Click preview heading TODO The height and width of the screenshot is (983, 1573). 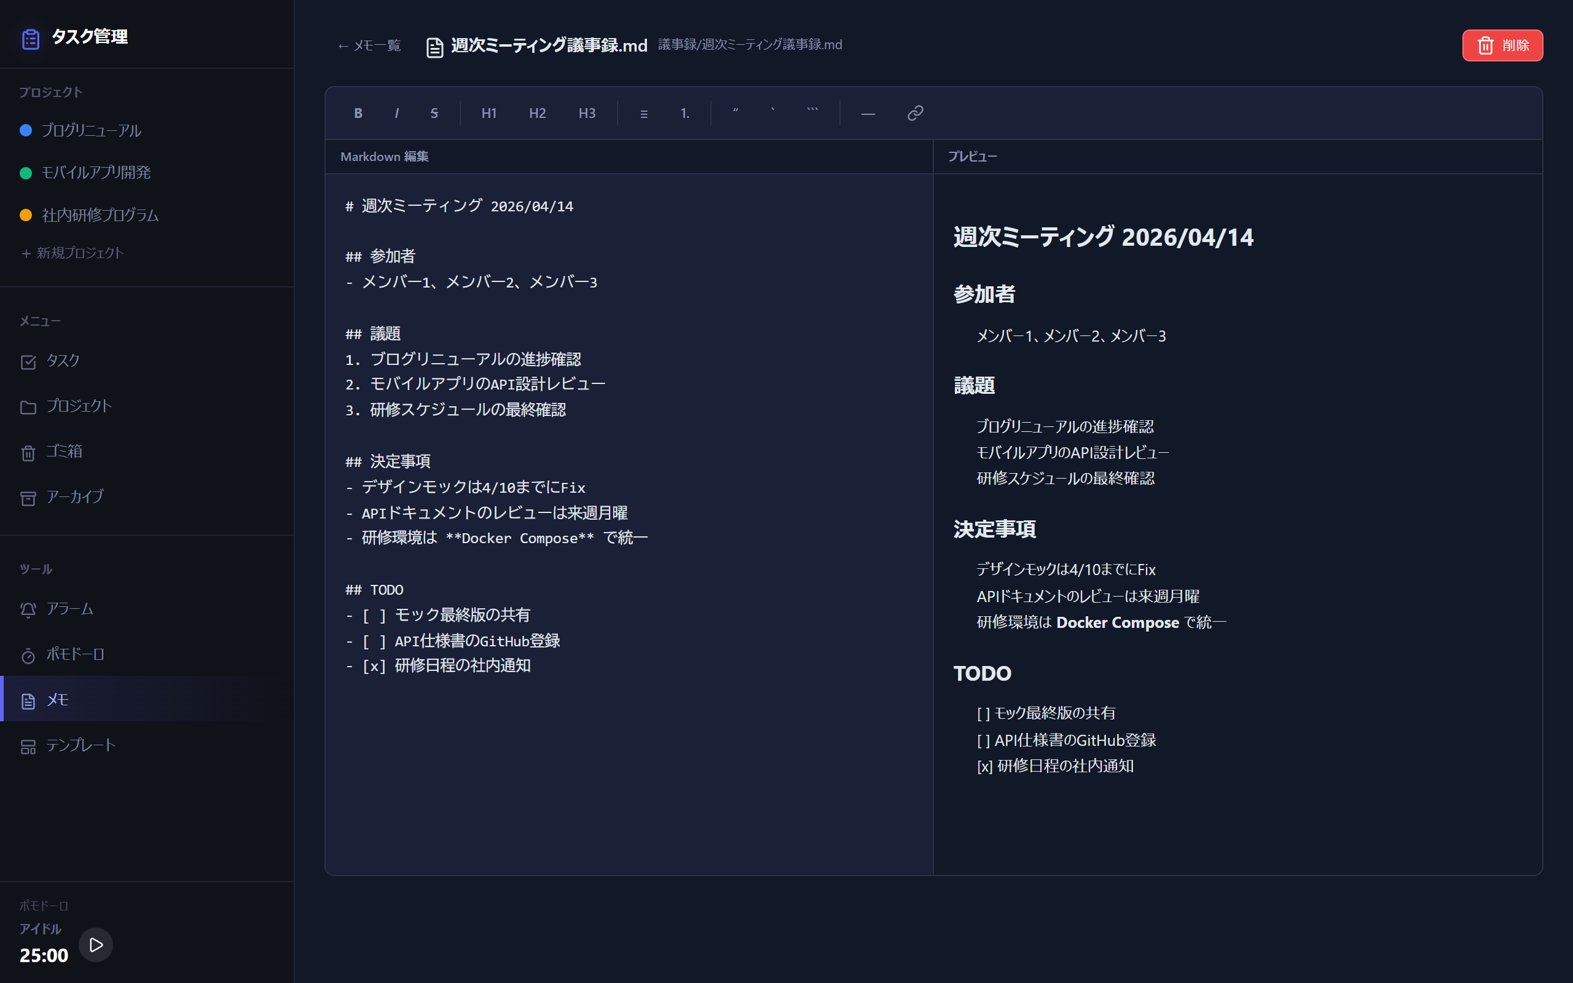click(x=982, y=673)
